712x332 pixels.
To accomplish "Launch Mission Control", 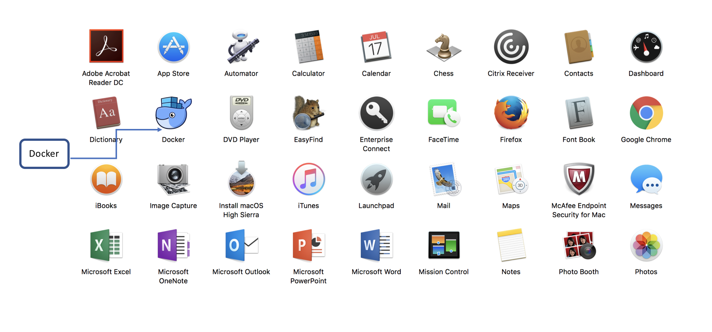I will 443,245.
